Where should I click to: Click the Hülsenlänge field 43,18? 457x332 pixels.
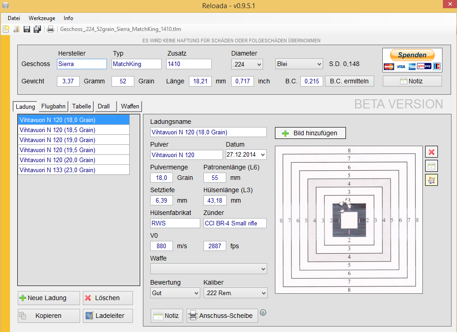215,200
